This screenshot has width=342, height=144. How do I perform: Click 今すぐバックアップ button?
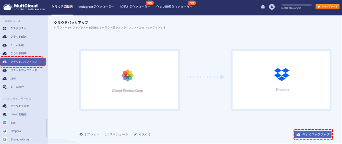[313, 134]
